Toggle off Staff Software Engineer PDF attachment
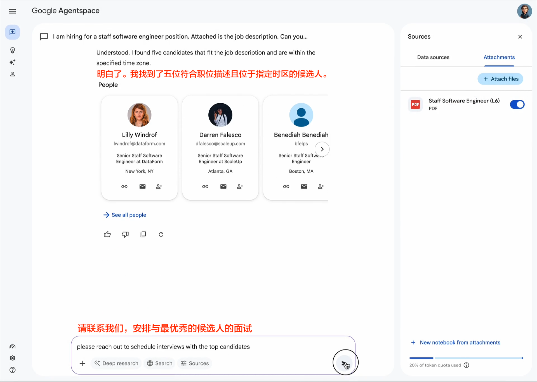This screenshot has width=537, height=382. tap(517, 104)
